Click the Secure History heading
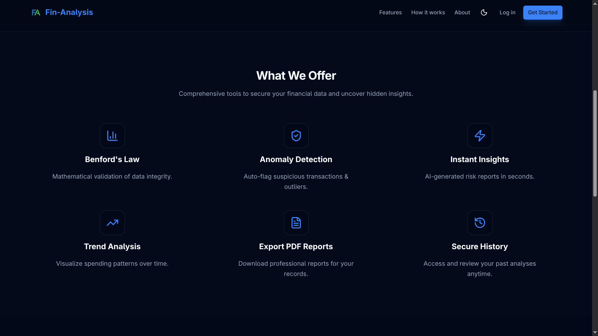The width and height of the screenshot is (598, 336). click(480, 246)
